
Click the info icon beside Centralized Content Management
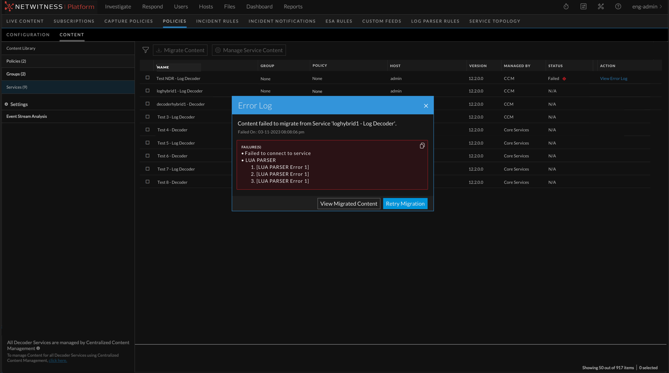coord(38,348)
